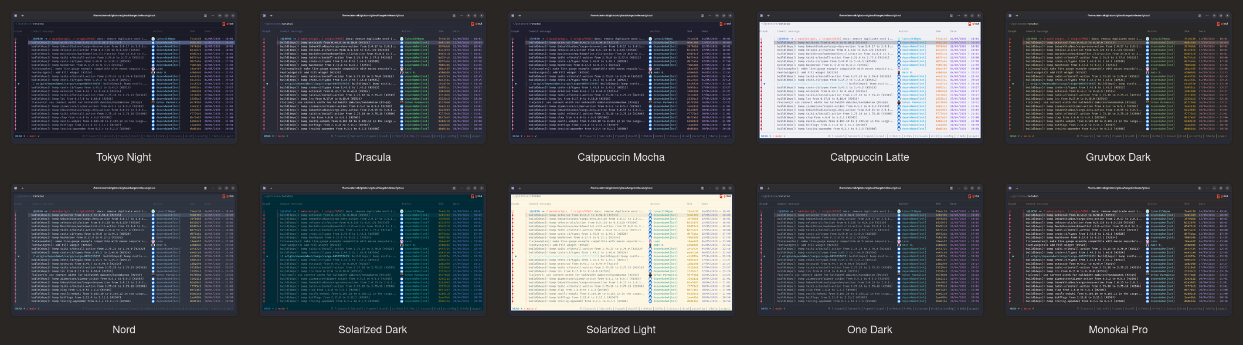Click the q:quit hint in the Dracula status bar
Image resolution: width=1243 pixels, height=345 pixels.
(477, 136)
